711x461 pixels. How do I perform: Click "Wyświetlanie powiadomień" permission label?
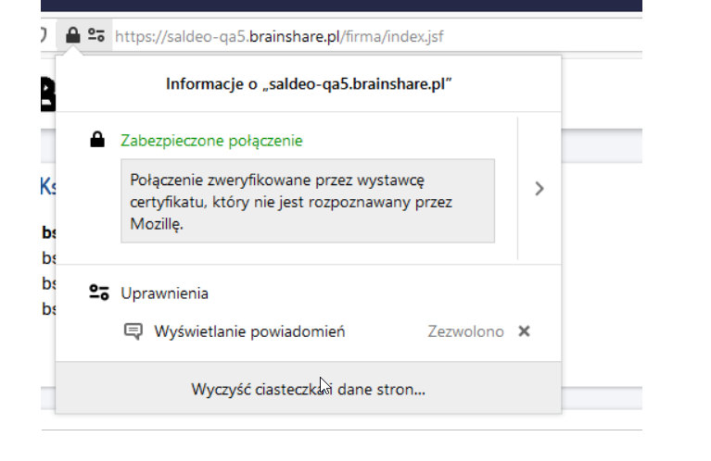coord(249,331)
